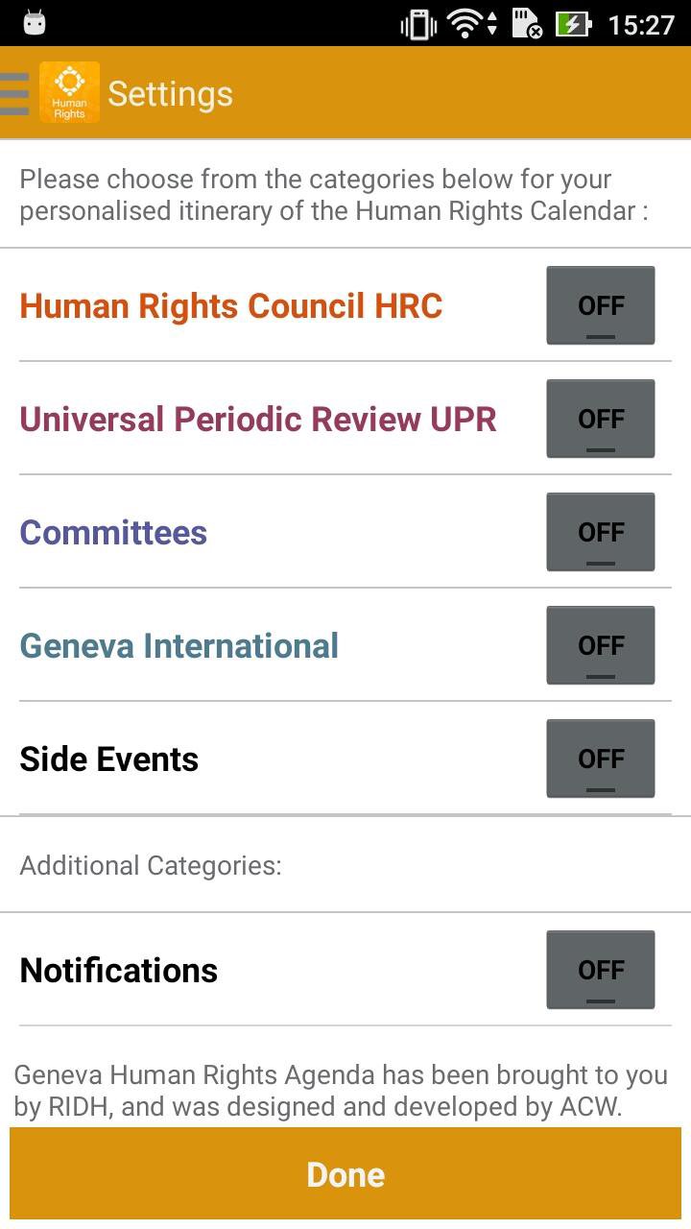The width and height of the screenshot is (691, 1229).
Task: Turn on Universal Periodic Review UPR
Action: (601, 419)
